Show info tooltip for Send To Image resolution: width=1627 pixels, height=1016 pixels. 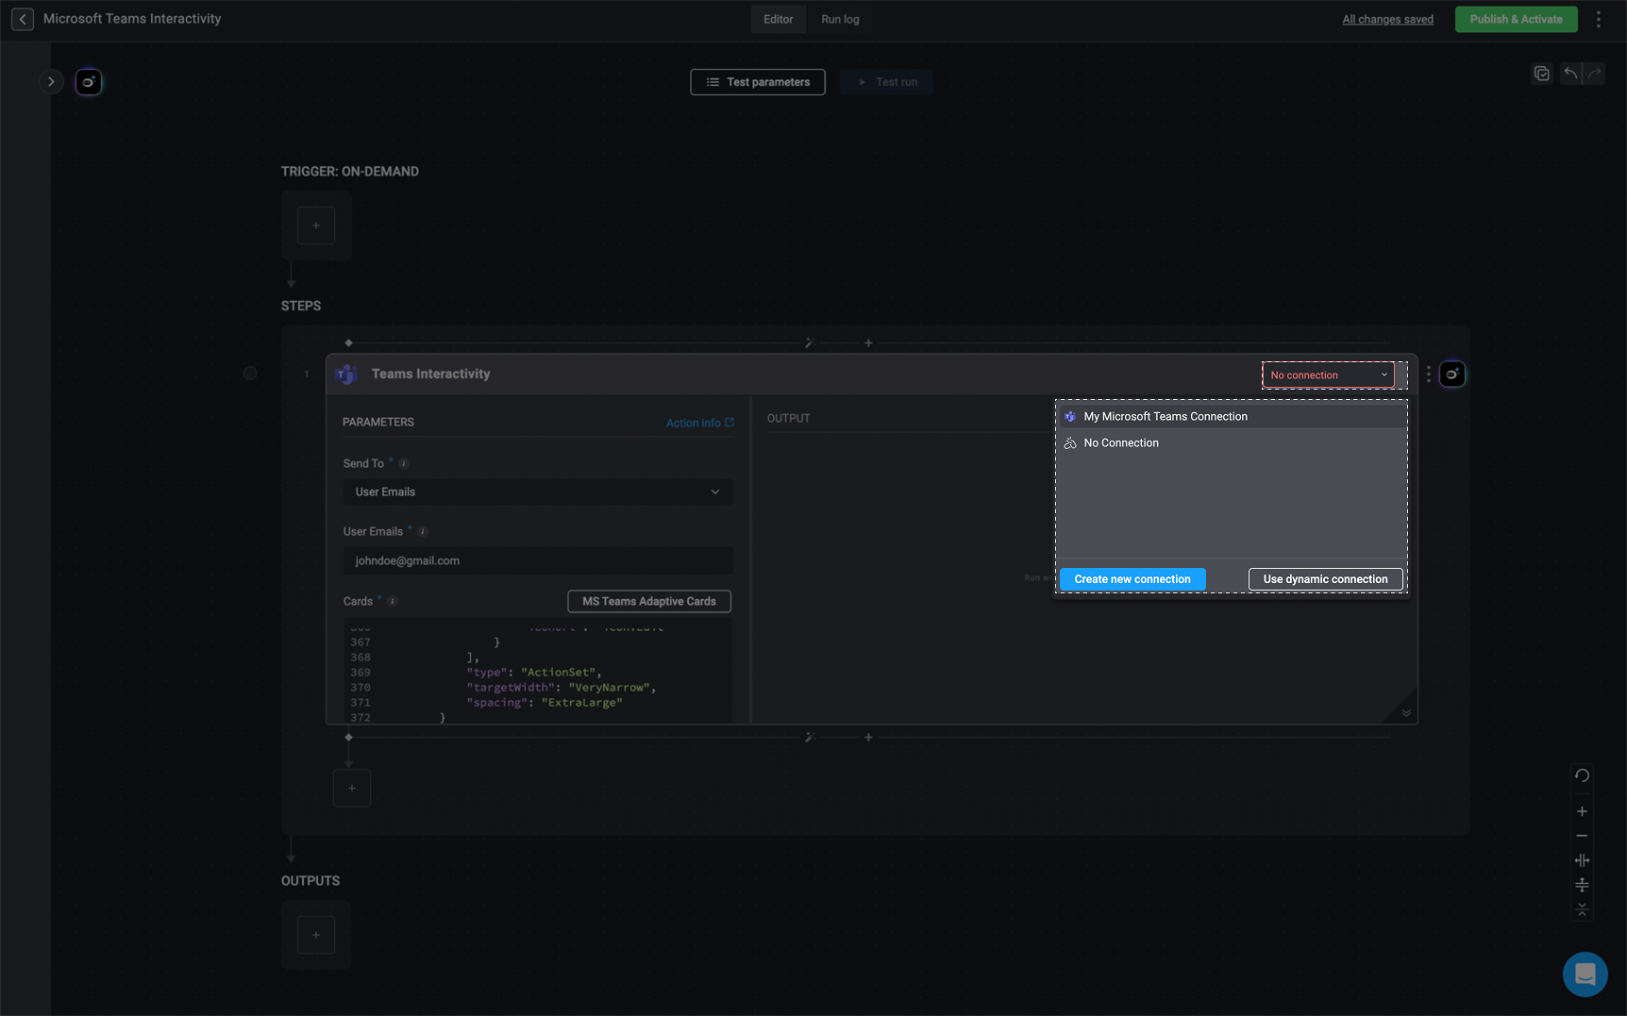tap(404, 464)
